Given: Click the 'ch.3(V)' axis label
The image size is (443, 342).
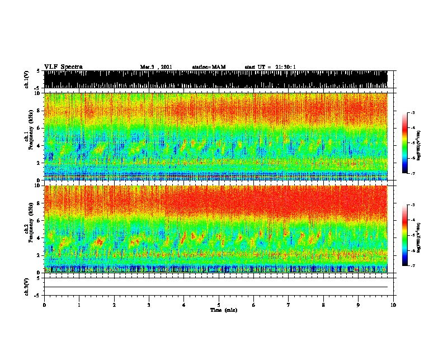Looking at the screenshot, I should point(27,287).
